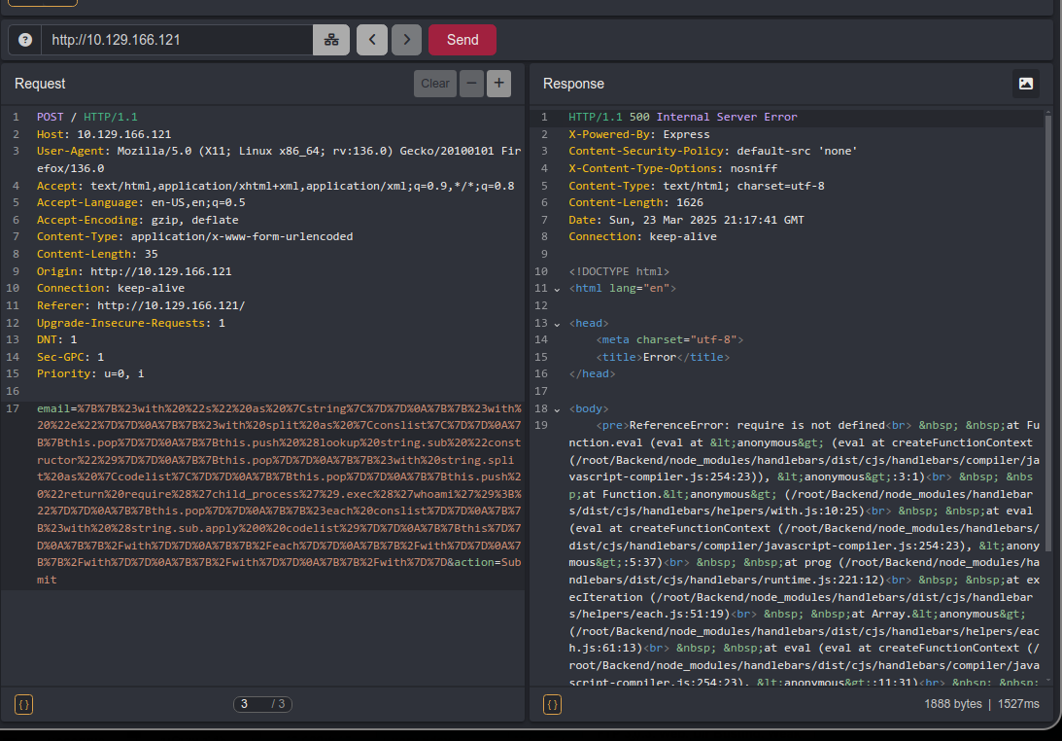Click the Sec-GPC header line
The height and width of the screenshot is (741, 1062).
tap(70, 357)
